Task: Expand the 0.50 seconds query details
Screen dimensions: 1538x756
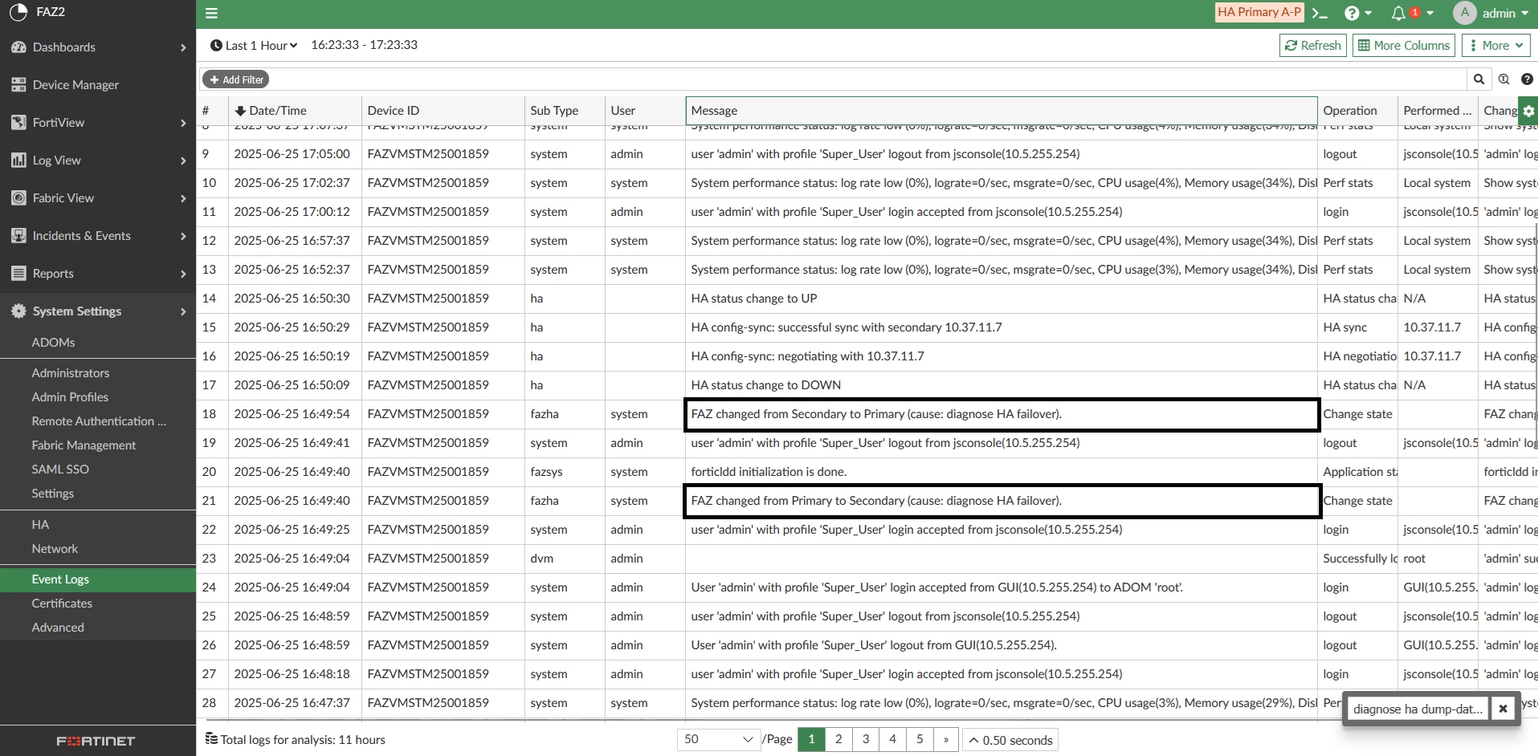Action: [x=1010, y=740]
